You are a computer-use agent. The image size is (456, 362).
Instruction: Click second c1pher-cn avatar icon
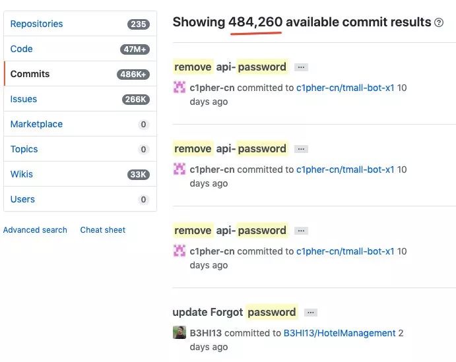179,169
